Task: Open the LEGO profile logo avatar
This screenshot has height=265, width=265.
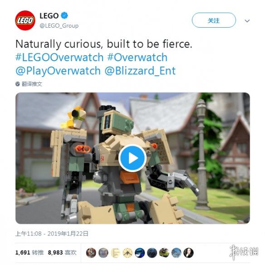Action: pyautogui.click(x=25, y=20)
